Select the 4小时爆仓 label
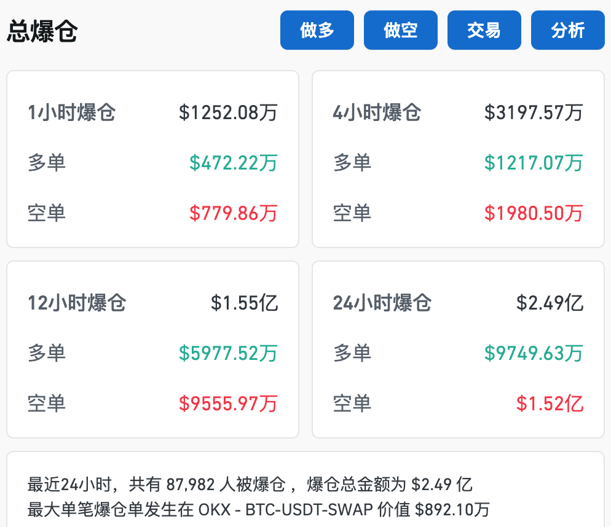This screenshot has width=611, height=527. (377, 112)
